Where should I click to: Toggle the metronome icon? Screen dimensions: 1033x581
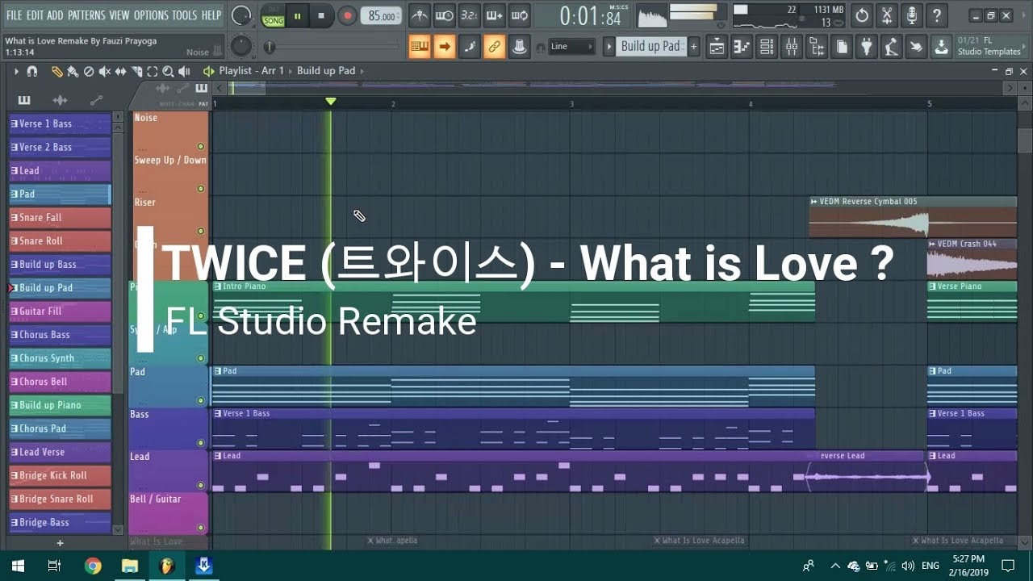coord(419,15)
